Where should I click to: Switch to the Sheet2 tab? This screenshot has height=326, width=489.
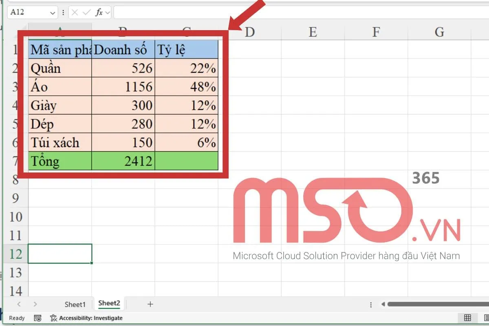pos(109,303)
